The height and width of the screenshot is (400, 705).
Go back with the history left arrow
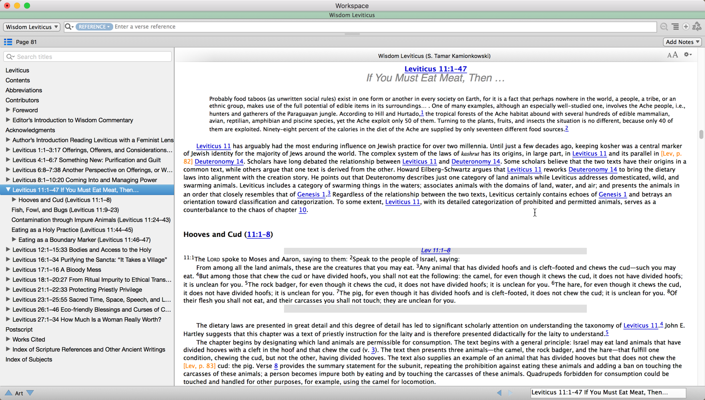pyautogui.click(x=499, y=393)
